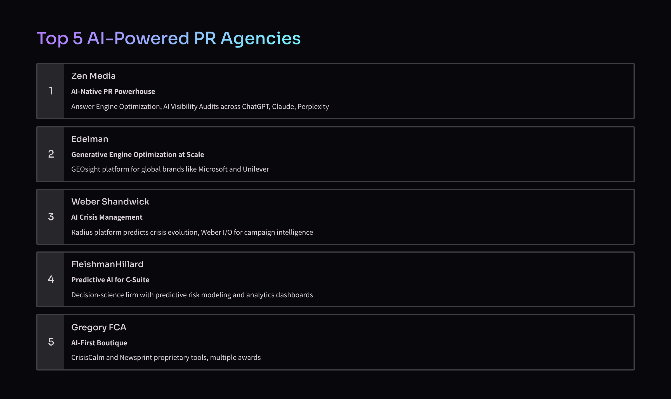Click the Edelman agency name

90,139
